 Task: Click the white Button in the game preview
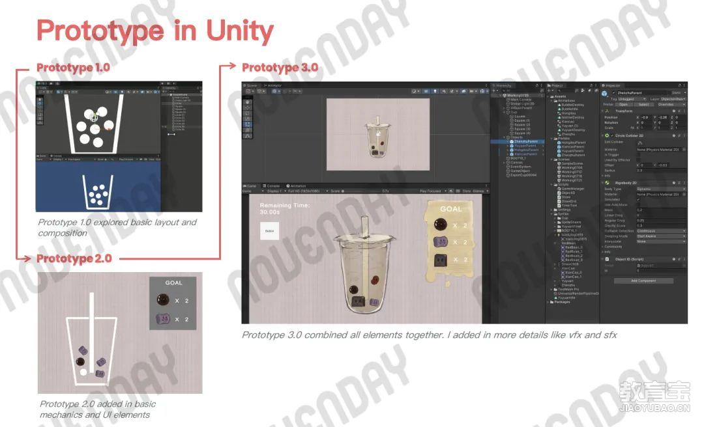269,231
